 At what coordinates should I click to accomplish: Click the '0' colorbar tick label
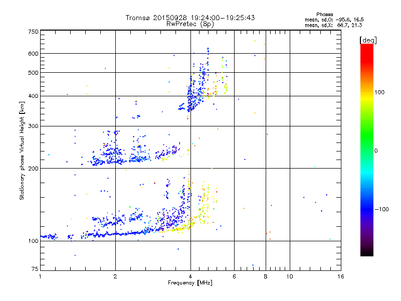(x=376, y=151)
